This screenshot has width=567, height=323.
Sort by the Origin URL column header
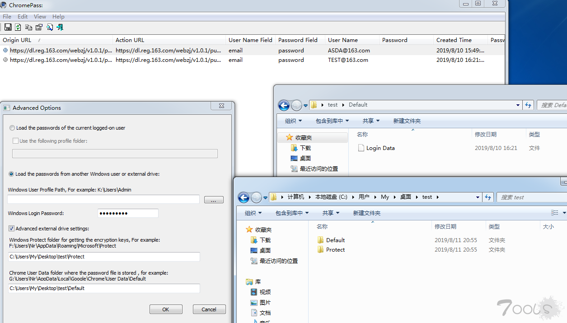pos(56,40)
